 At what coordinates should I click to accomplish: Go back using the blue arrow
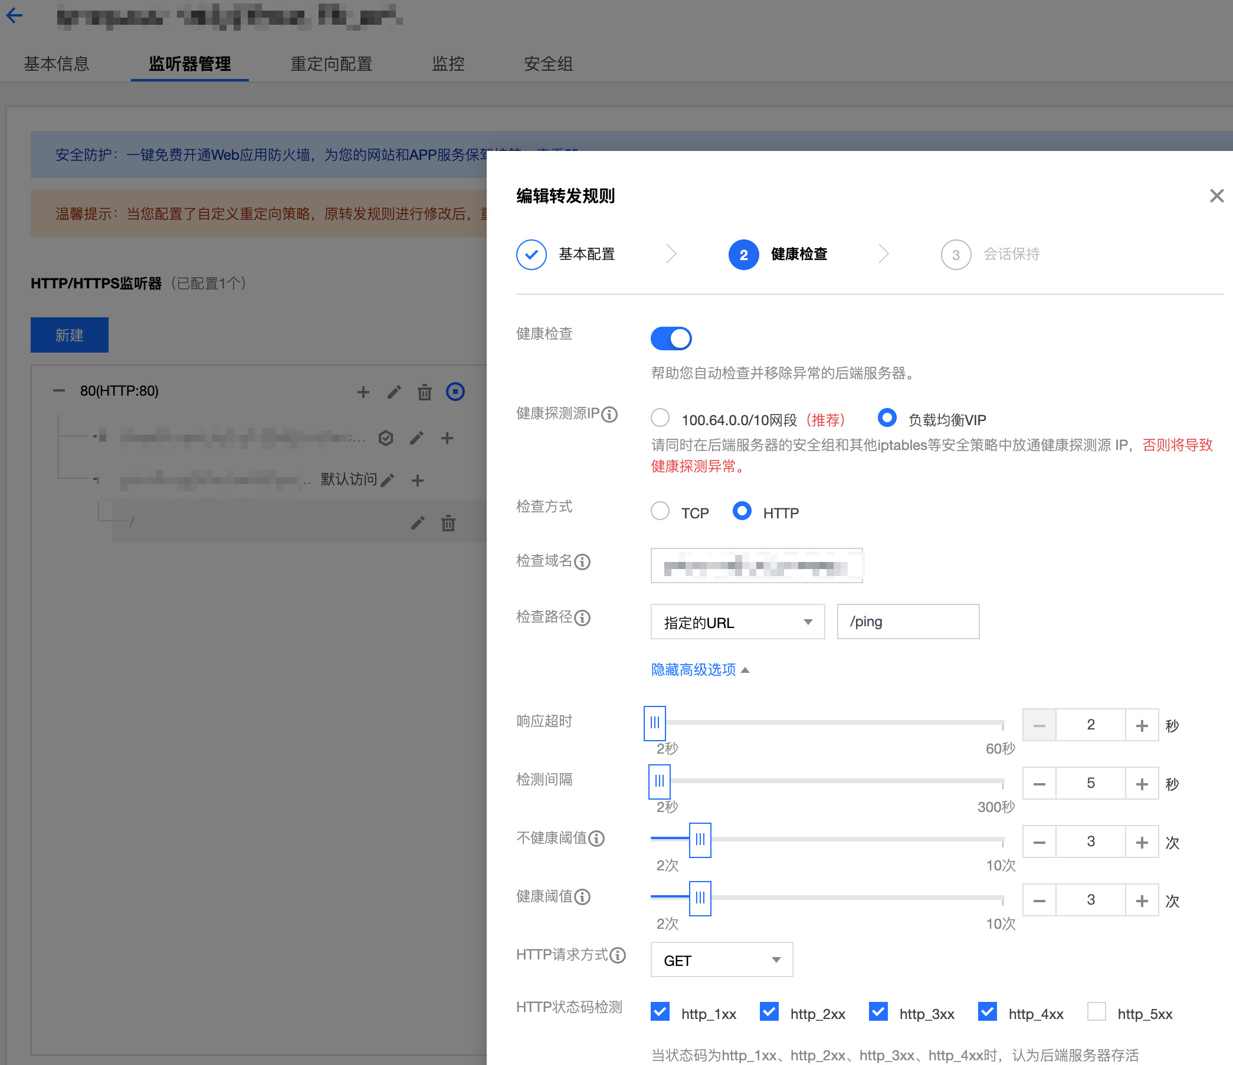point(14,15)
